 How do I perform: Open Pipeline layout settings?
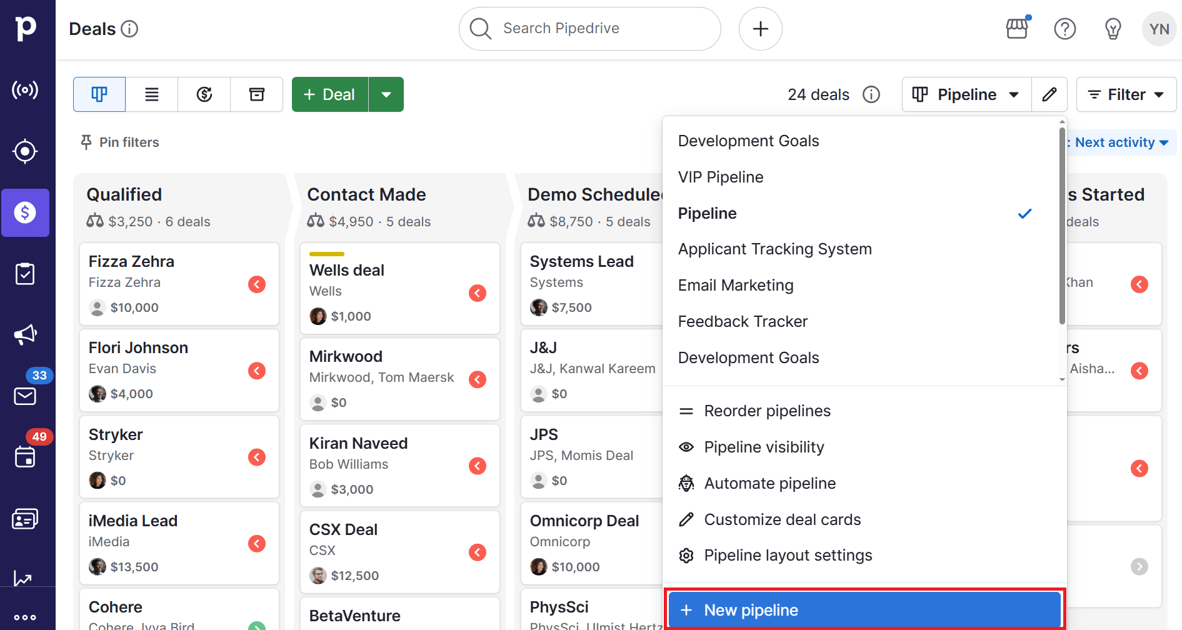(x=864, y=556)
